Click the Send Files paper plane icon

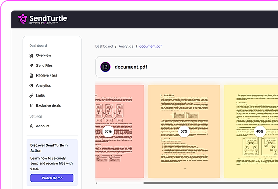pos(31,66)
